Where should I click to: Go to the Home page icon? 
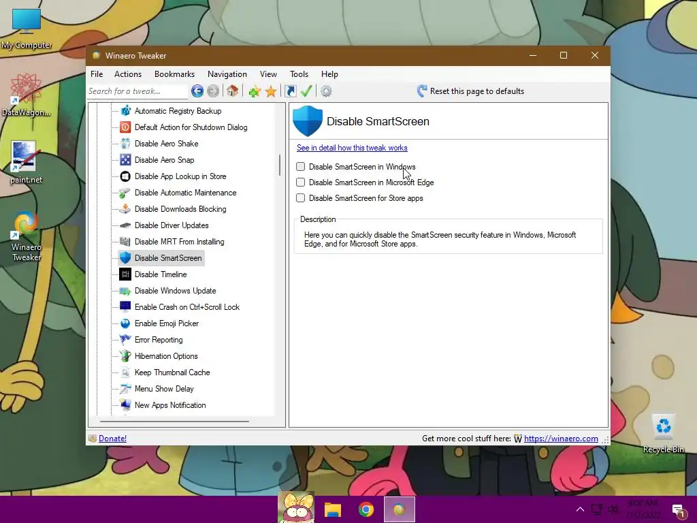pyautogui.click(x=232, y=91)
